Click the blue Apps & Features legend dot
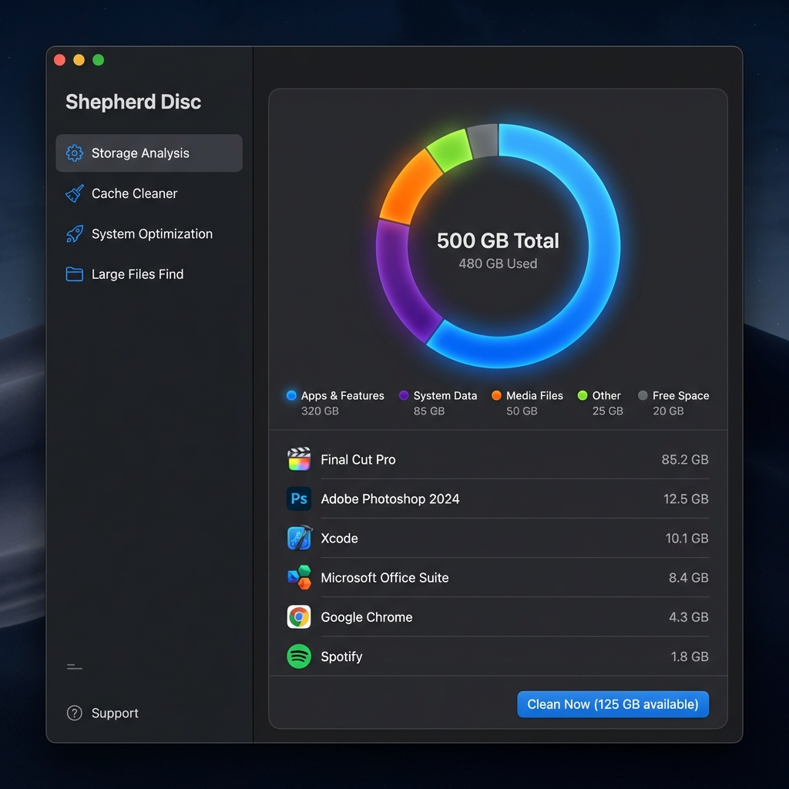The image size is (789, 789). pos(291,395)
